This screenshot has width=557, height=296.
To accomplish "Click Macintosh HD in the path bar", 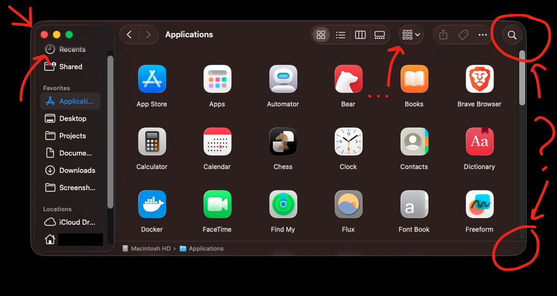I will (x=147, y=249).
